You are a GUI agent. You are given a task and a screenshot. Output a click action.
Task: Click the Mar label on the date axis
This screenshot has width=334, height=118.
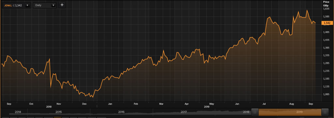[x=161, y=104]
